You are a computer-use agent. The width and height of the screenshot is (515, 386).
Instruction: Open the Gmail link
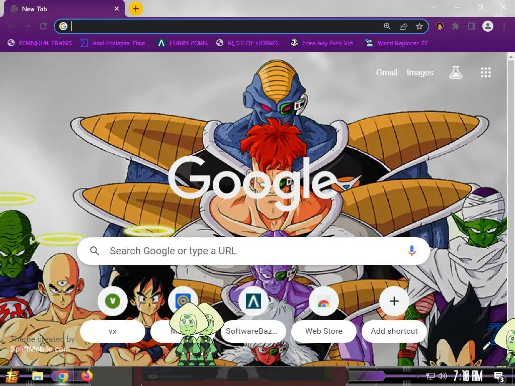(x=387, y=72)
